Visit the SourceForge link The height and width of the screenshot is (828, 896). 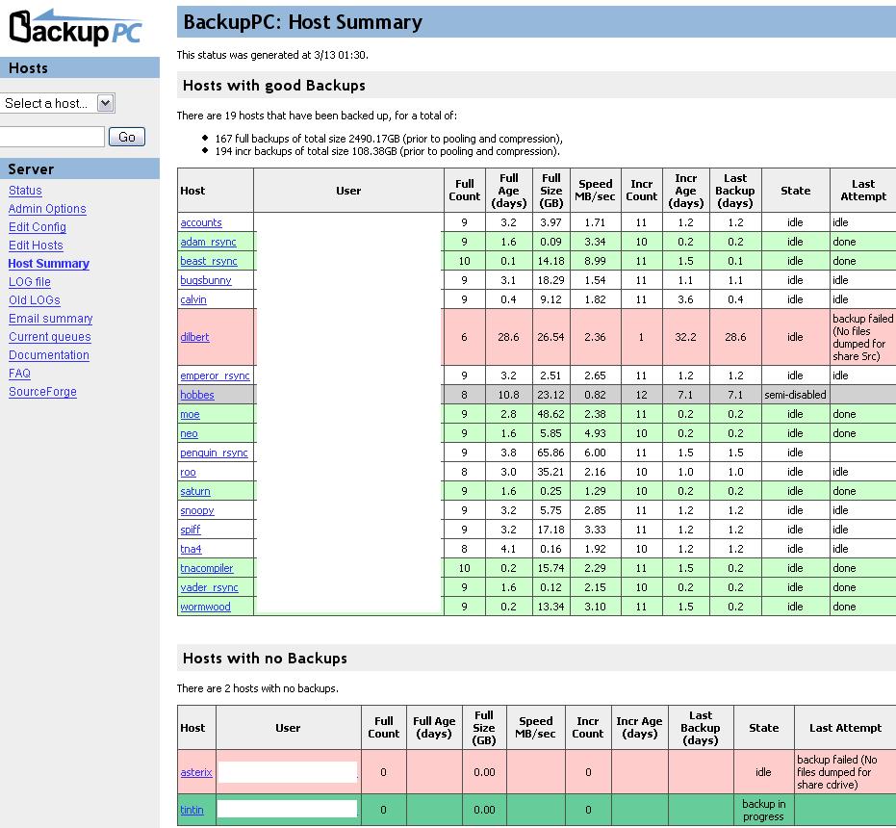[x=42, y=392]
